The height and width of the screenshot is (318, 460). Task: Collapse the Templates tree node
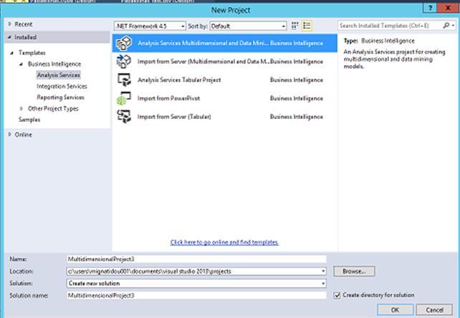coord(12,53)
